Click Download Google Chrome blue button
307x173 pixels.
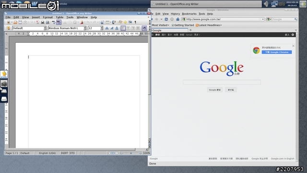point(277,52)
